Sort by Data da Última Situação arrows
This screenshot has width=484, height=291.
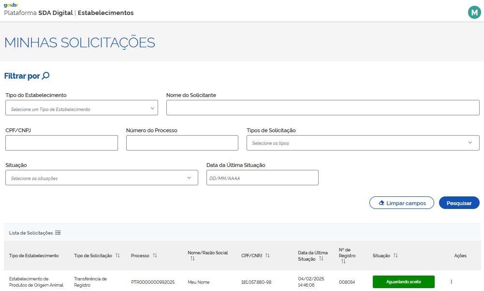click(x=321, y=259)
